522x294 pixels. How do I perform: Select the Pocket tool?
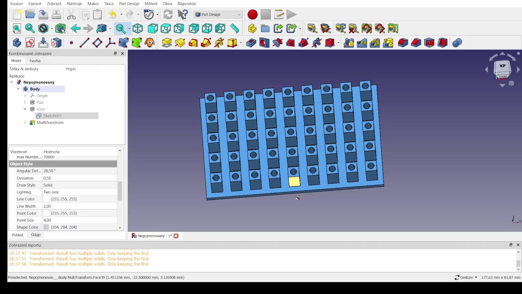(251, 43)
